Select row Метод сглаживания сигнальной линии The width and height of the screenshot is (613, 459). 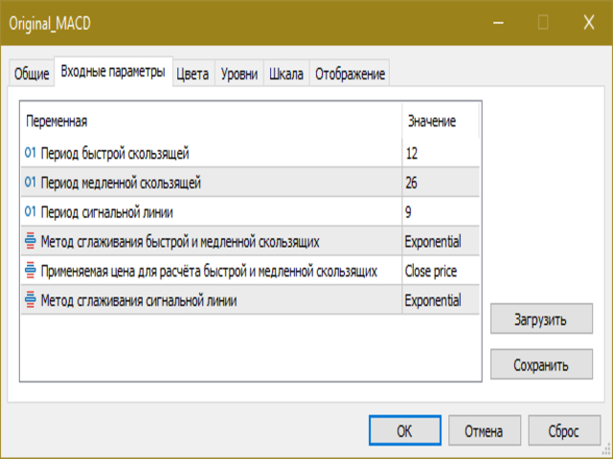250,300
